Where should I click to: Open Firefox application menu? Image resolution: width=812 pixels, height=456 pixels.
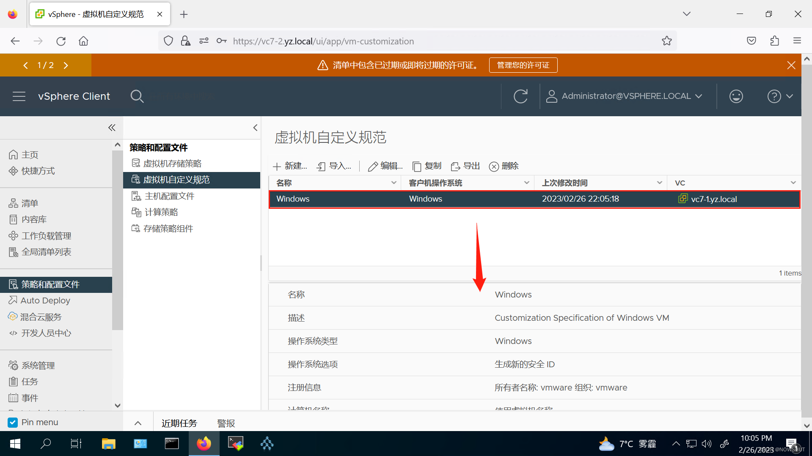(797, 41)
